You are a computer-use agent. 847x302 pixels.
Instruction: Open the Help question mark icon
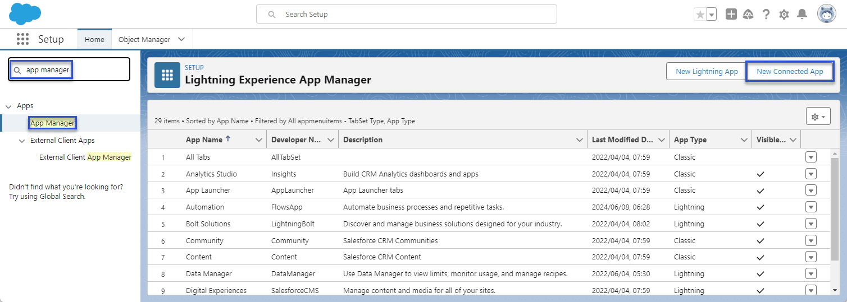(x=766, y=15)
